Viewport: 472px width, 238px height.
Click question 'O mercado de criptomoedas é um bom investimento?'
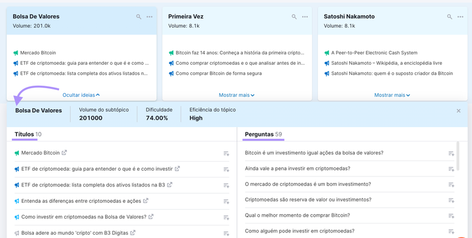tap(308, 184)
